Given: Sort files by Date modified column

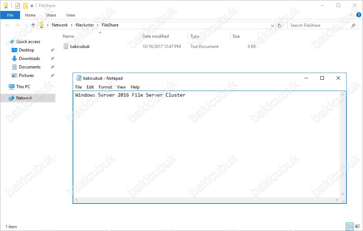Looking at the screenshot, I should pyautogui.click(x=155, y=36).
